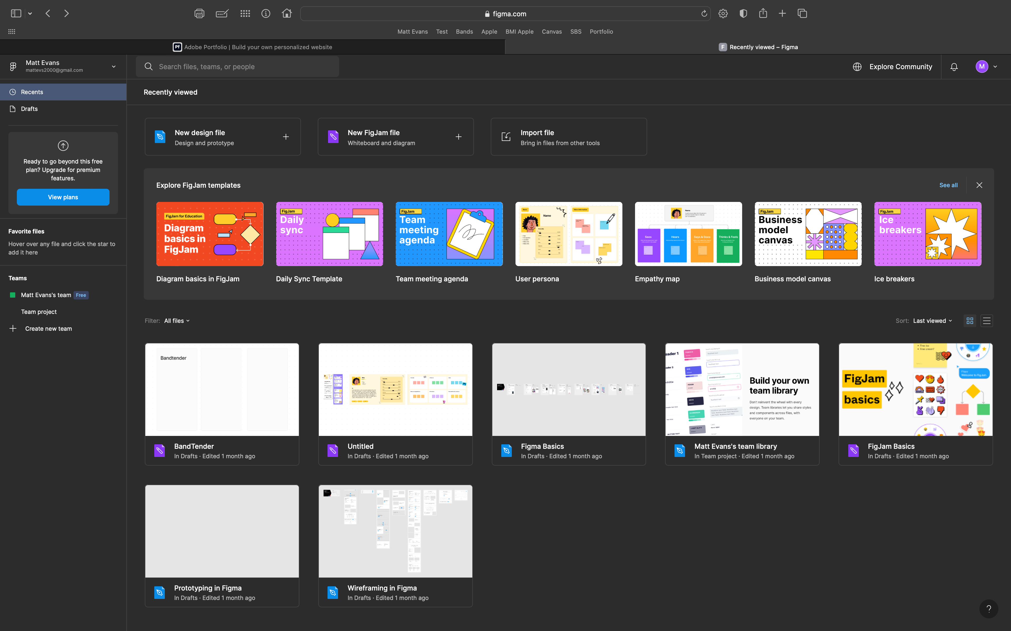The height and width of the screenshot is (631, 1011).
Task: Open the Bands bookmark
Action: click(x=464, y=32)
